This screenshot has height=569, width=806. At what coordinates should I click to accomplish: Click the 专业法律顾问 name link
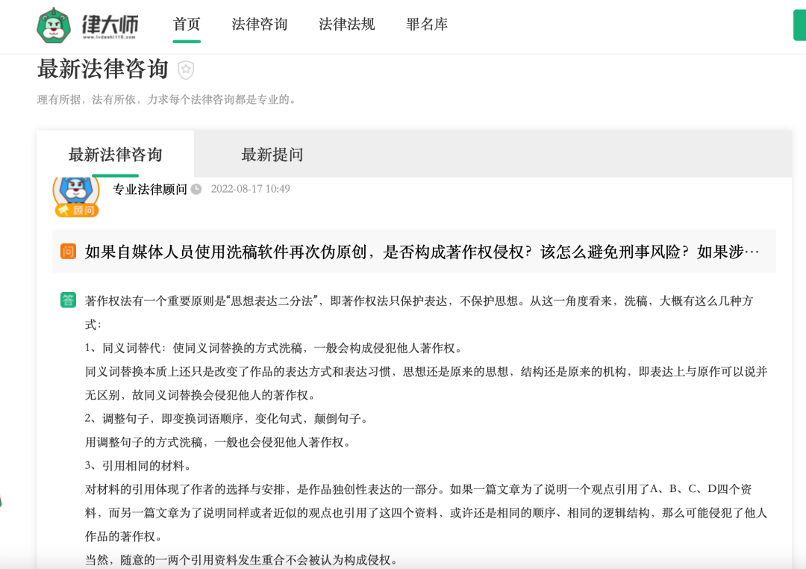[x=149, y=188]
